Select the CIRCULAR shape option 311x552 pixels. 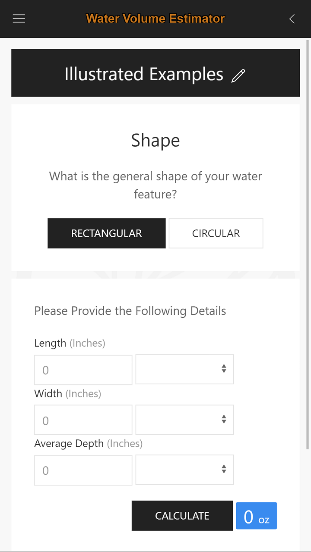click(x=216, y=233)
